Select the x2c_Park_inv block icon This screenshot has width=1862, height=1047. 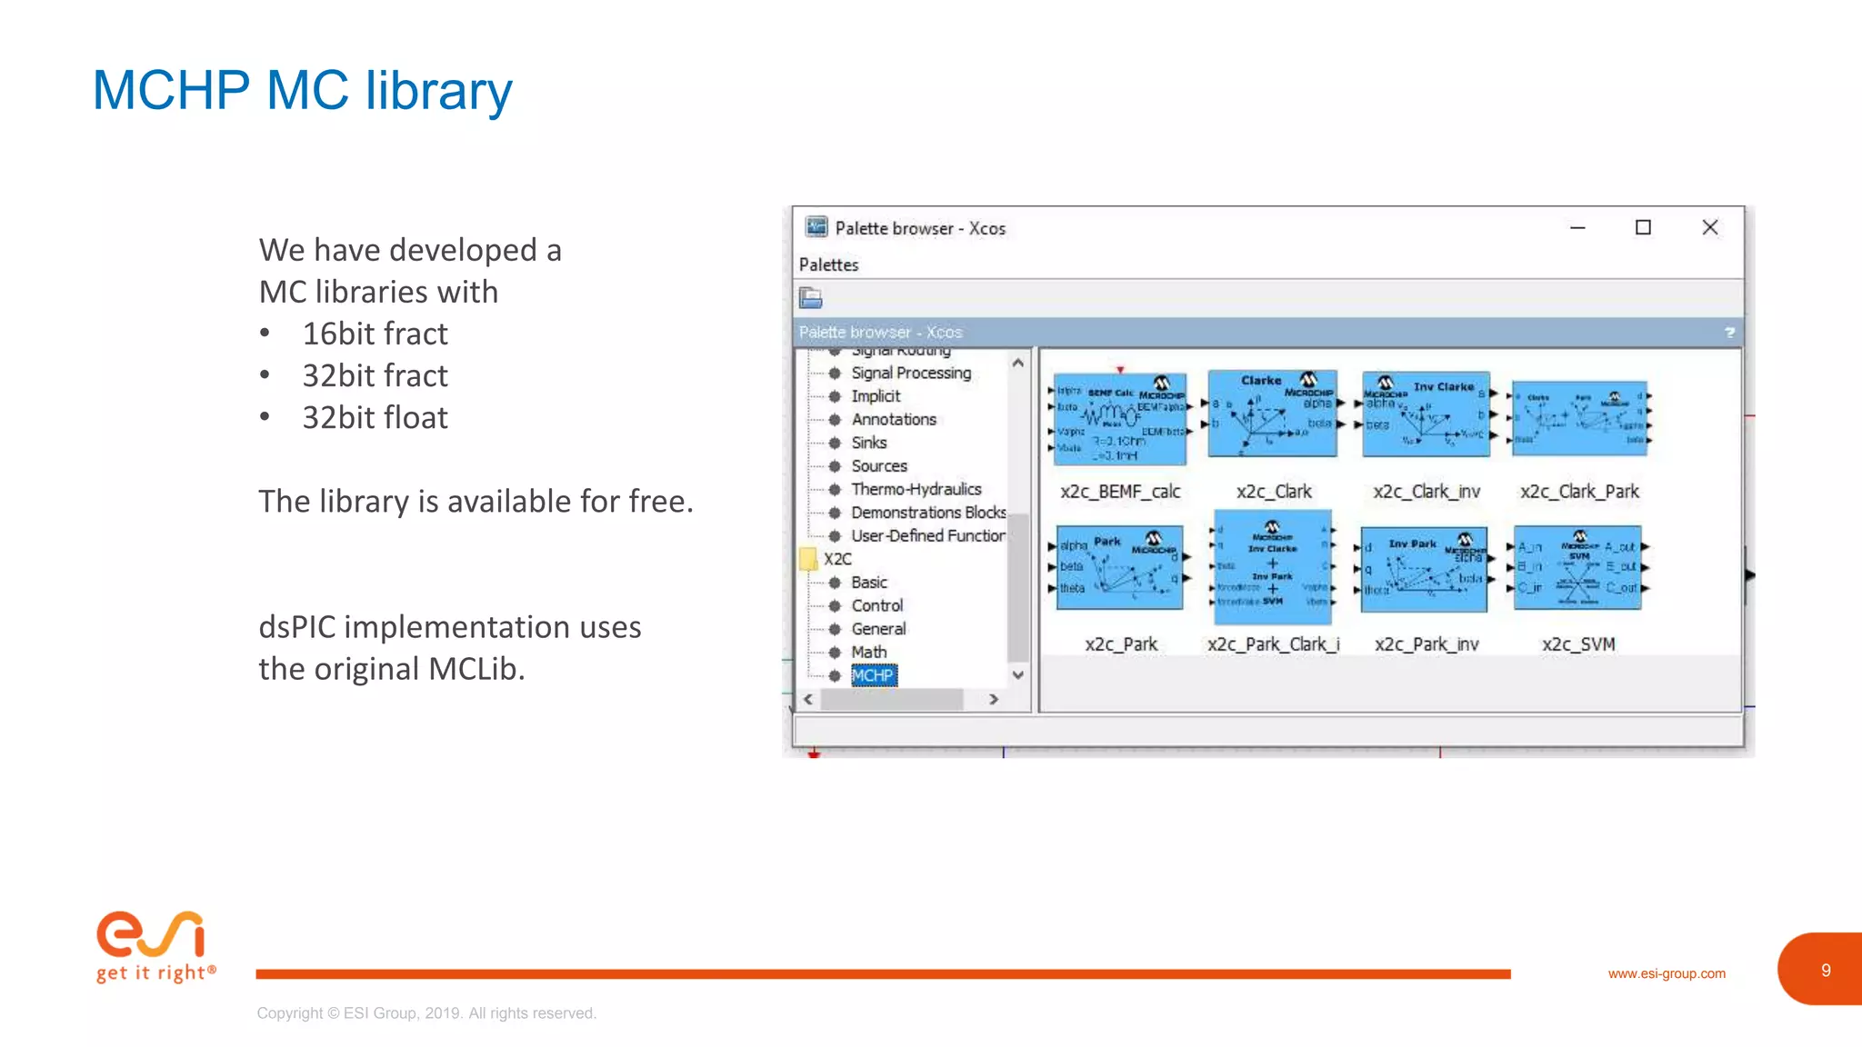click(x=1426, y=569)
